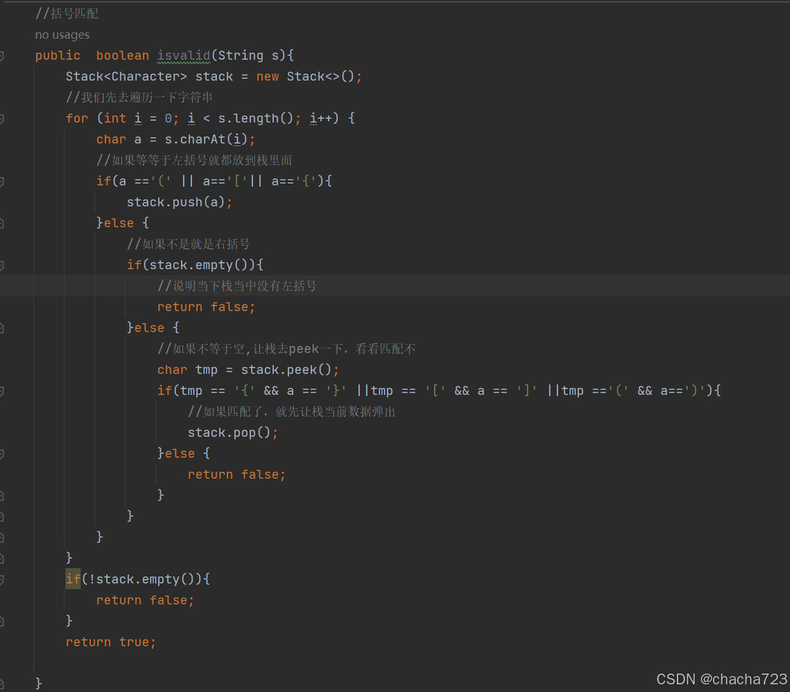Click 'return true;' statement
Image resolution: width=790 pixels, height=692 pixels.
point(111,642)
